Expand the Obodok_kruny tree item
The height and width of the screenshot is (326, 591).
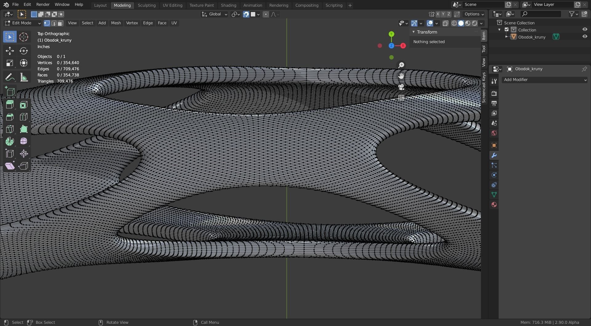tap(507, 37)
